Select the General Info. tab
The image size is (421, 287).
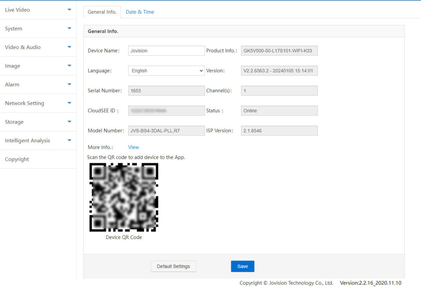coord(102,12)
